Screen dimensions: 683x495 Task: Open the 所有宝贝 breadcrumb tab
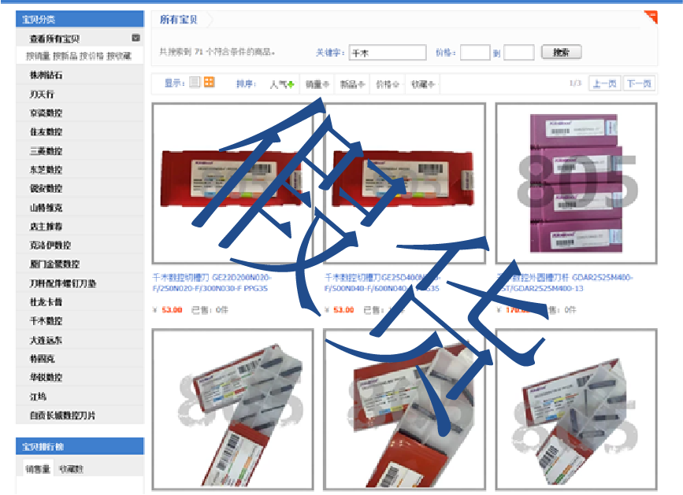(x=179, y=20)
